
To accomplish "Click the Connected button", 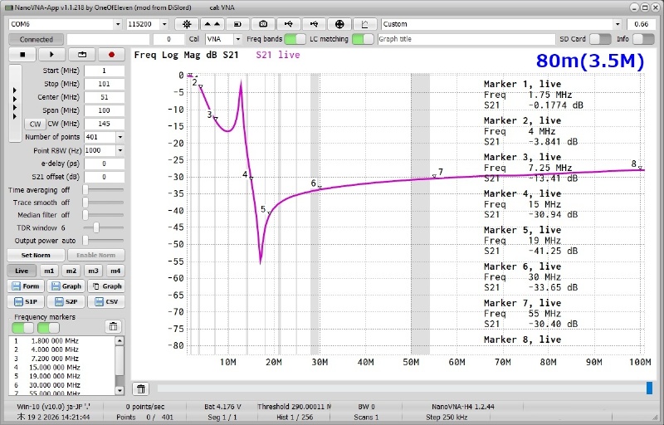I will 36,39.
